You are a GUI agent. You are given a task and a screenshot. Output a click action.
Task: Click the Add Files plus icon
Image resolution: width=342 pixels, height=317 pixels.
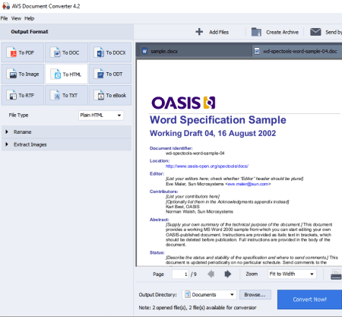click(199, 32)
